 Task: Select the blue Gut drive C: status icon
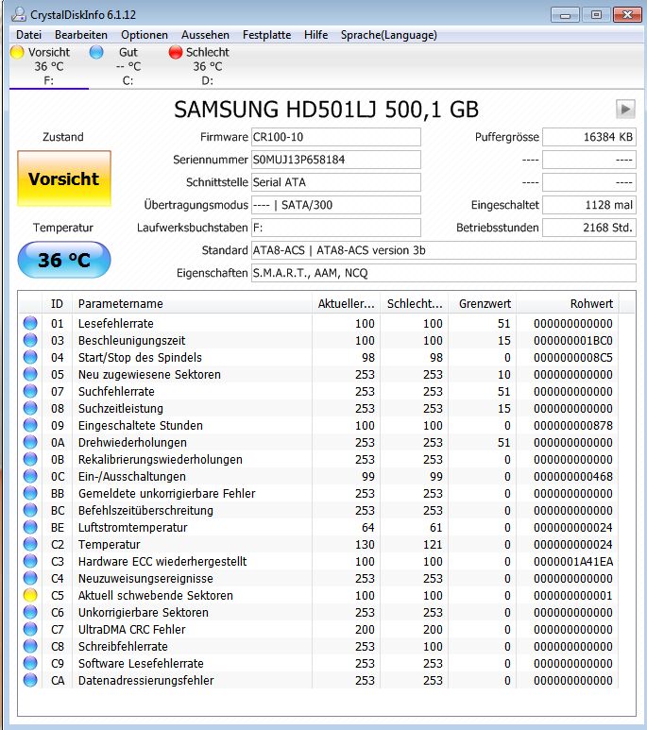pyautogui.click(x=96, y=52)
